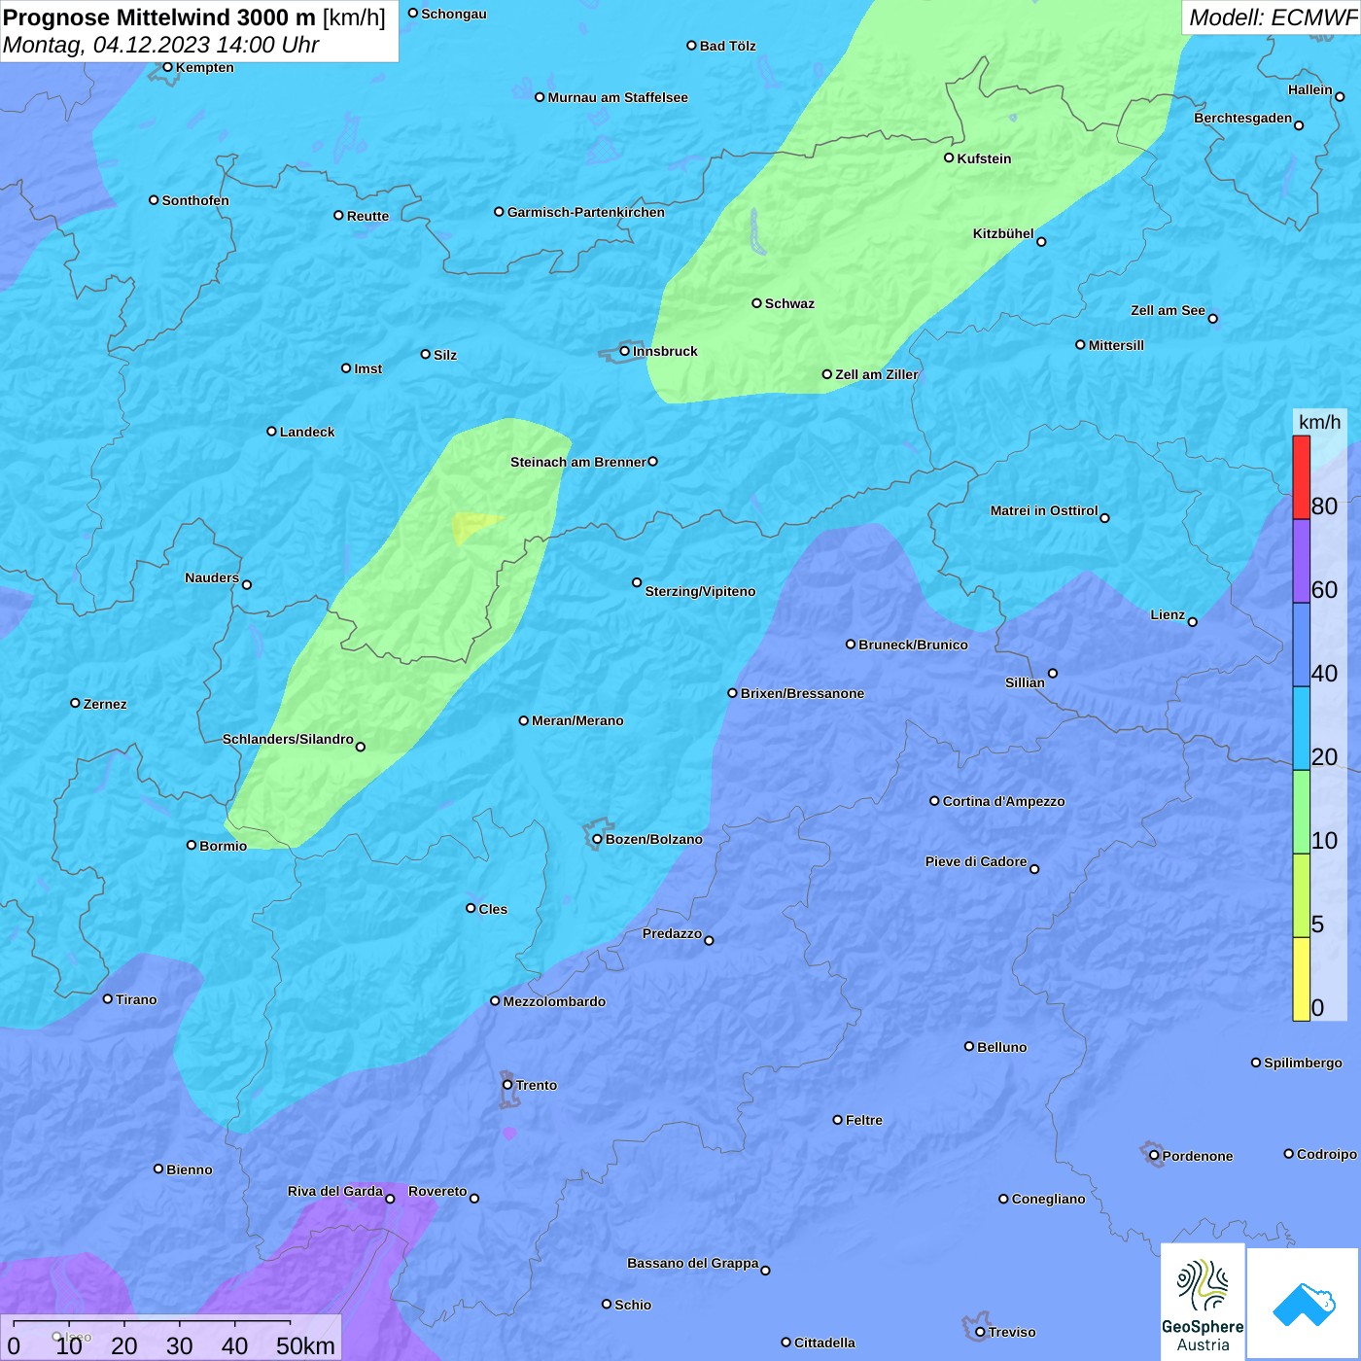This screenshot has height=1361, width=1361.
Task: Click the Riva del Garda label
Action: (x=334, y=1191)
